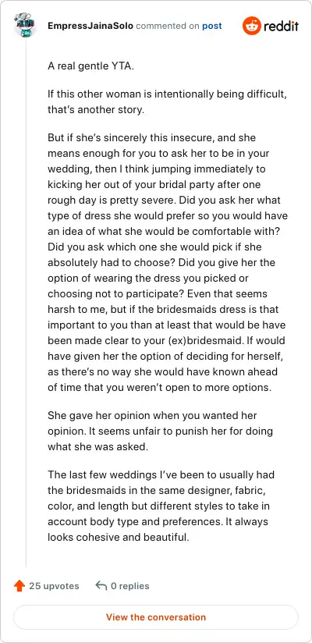Click the sentence 'It always looks cohesive and beautiful.'
The image size is (312, 643).
[158, 529]
